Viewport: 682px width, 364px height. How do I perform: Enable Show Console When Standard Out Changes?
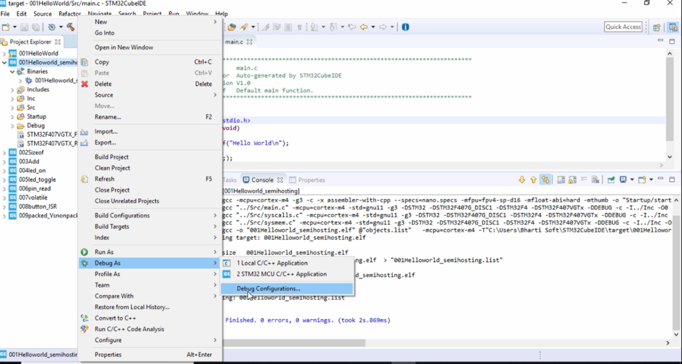[x=560, y=179]
